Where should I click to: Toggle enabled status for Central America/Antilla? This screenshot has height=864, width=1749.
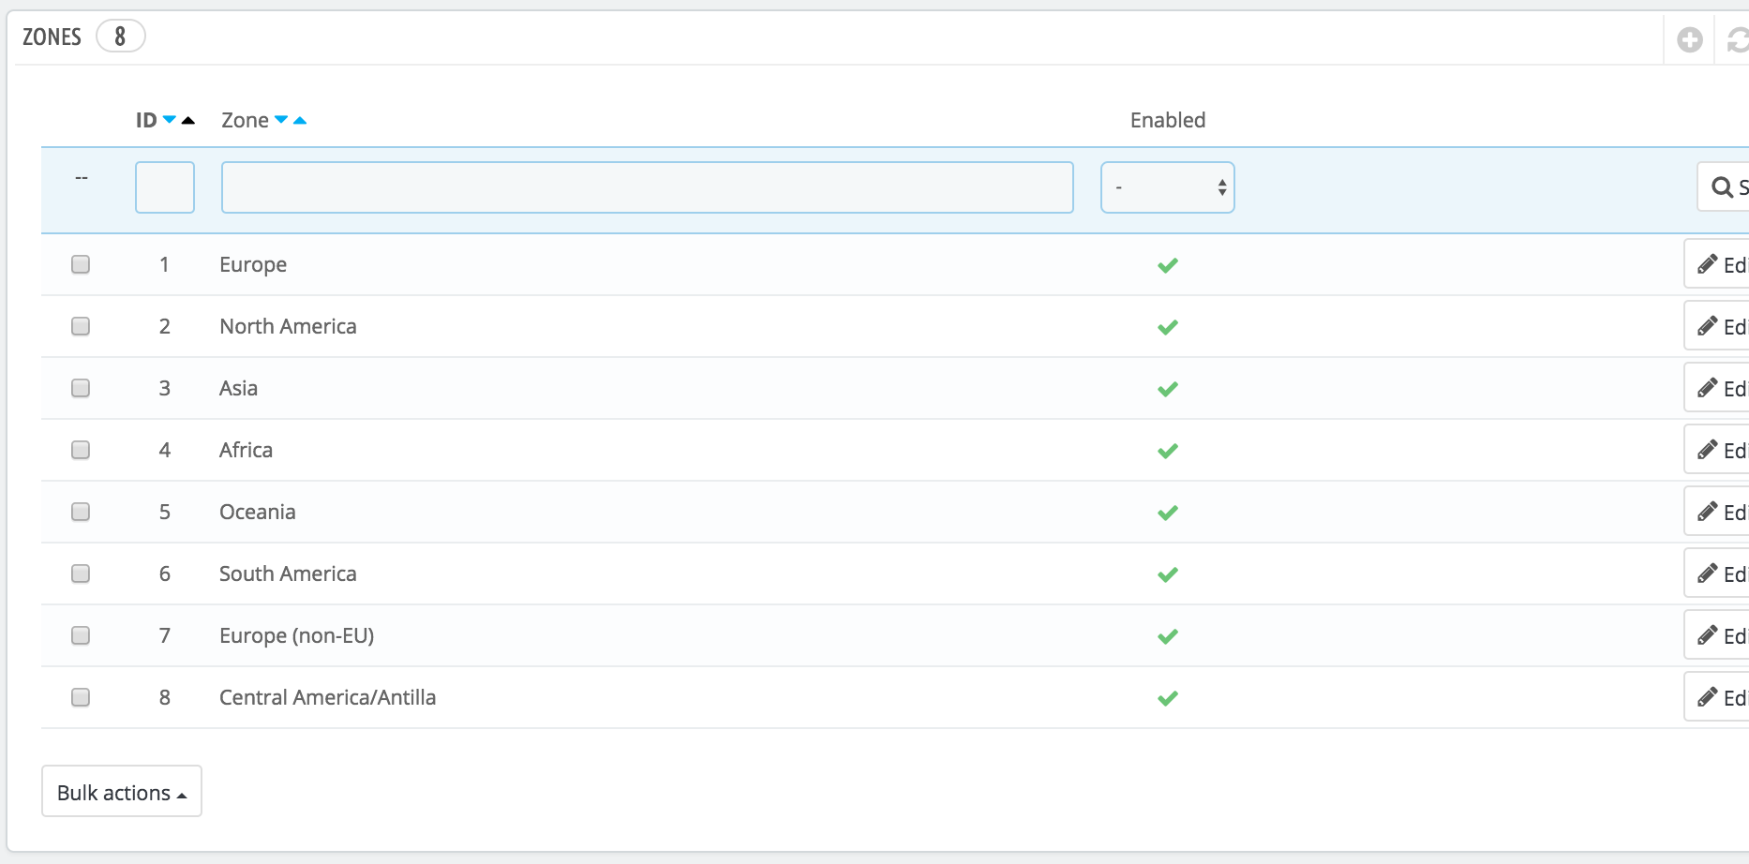pos(1167,698)
